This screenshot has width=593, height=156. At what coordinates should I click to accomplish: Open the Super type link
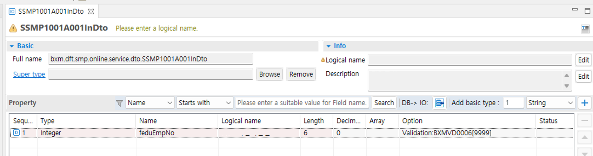(29, 74)
